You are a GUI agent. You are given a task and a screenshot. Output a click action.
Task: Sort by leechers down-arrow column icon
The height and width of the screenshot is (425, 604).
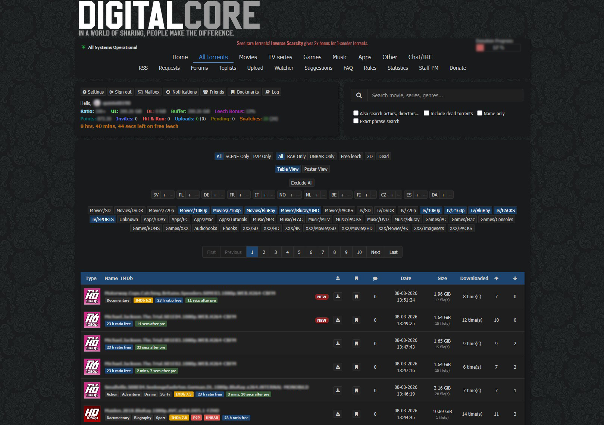[515, 278]
